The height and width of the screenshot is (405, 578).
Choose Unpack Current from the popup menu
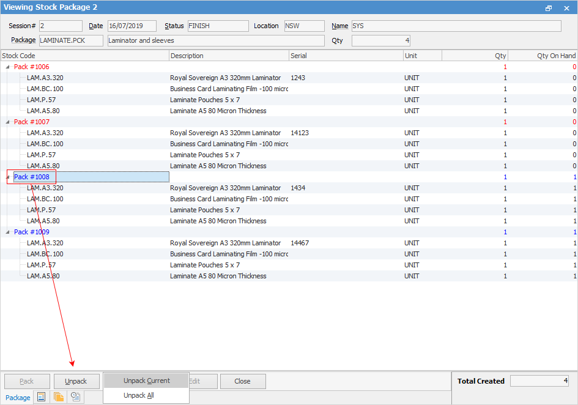click(146, 381)
